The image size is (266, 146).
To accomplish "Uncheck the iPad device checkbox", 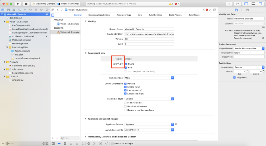I will click(x=126, y=67).
